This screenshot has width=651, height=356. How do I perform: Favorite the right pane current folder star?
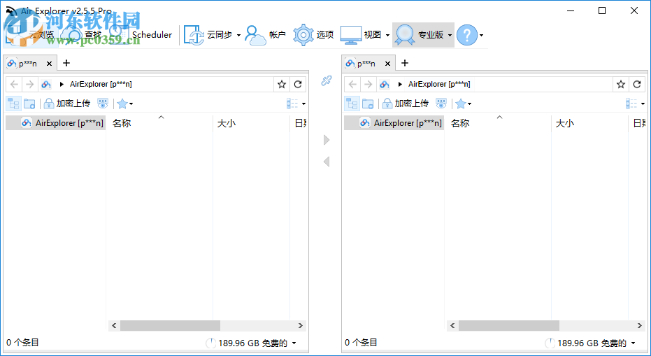point(621,85)
